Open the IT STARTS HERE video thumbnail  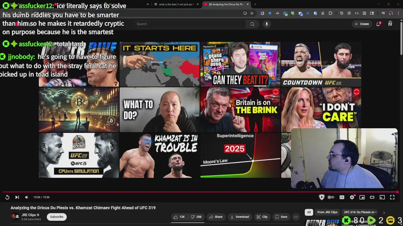(x=160, y=64)
